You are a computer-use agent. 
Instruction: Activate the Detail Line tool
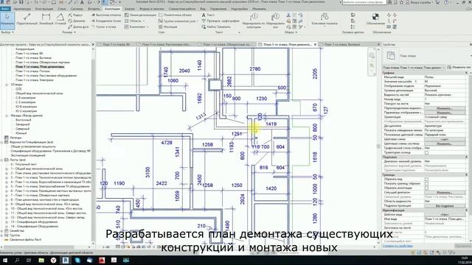140,15
